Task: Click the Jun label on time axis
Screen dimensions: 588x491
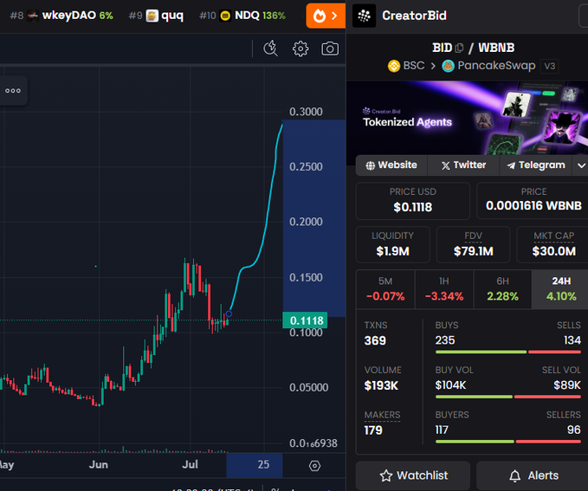Action: click(x=98, y=465)
